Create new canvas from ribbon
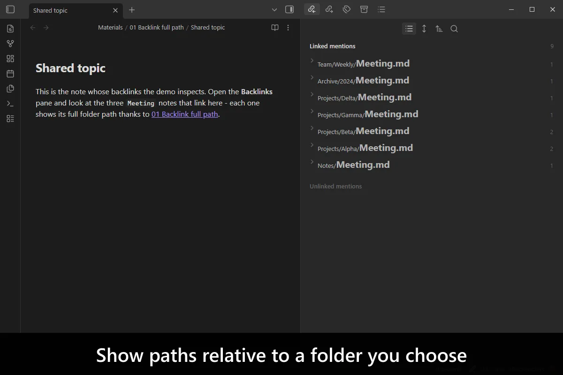The image size is (563, 375). 10,59
